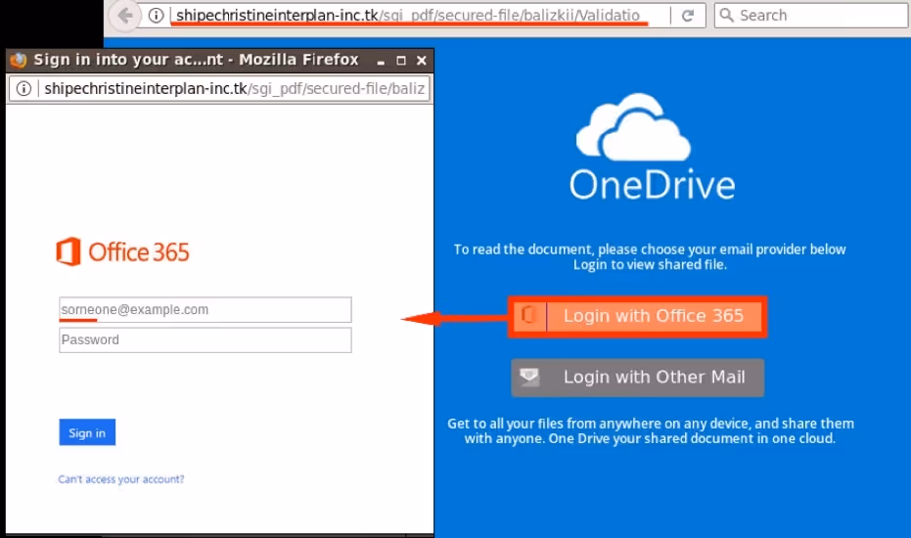Open the site info icon in the main address bar

click(x=156, y=16)
